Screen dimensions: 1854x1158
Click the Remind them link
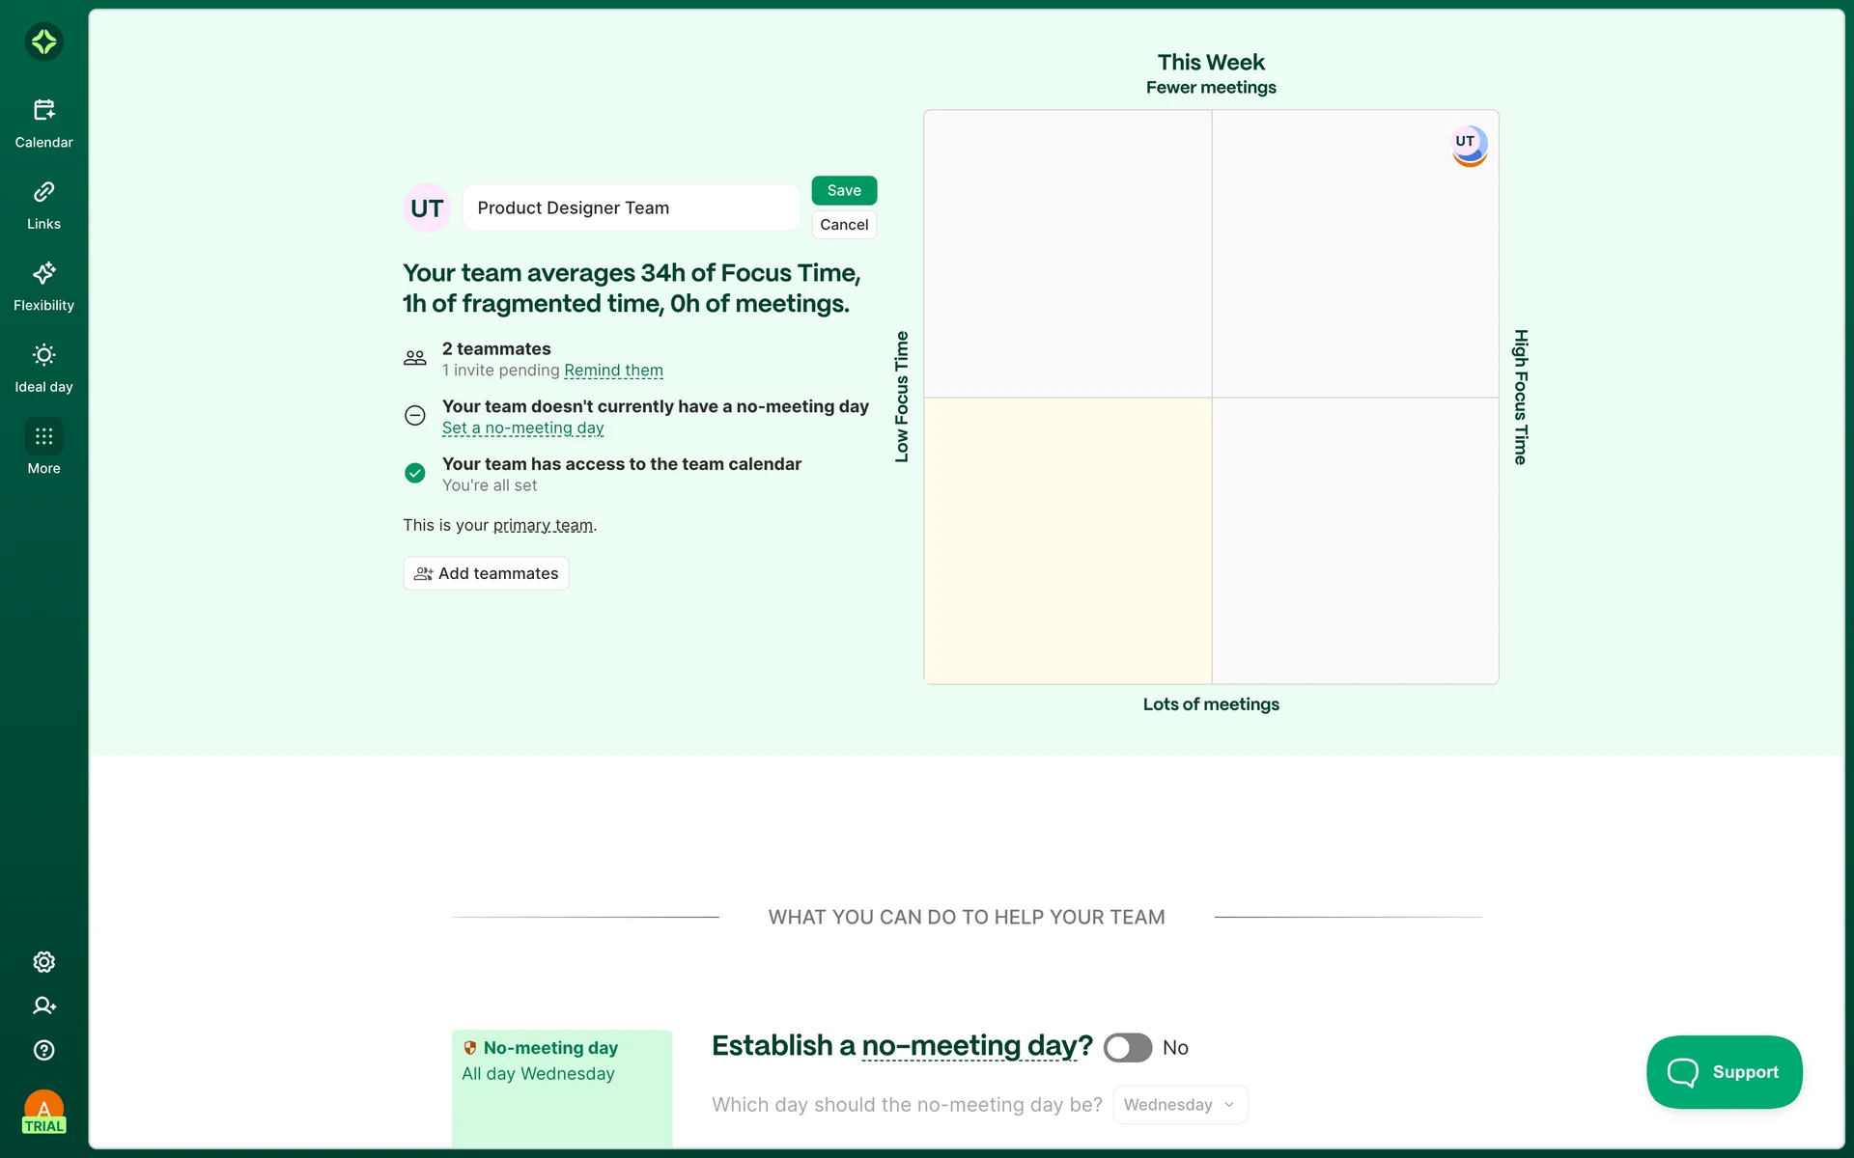pyautogui.click(x=613, y=371)
